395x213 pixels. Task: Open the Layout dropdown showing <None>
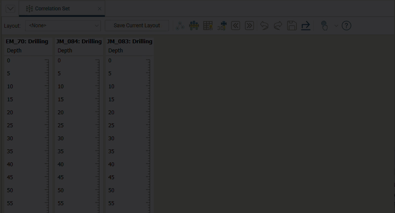click(63, 26)
